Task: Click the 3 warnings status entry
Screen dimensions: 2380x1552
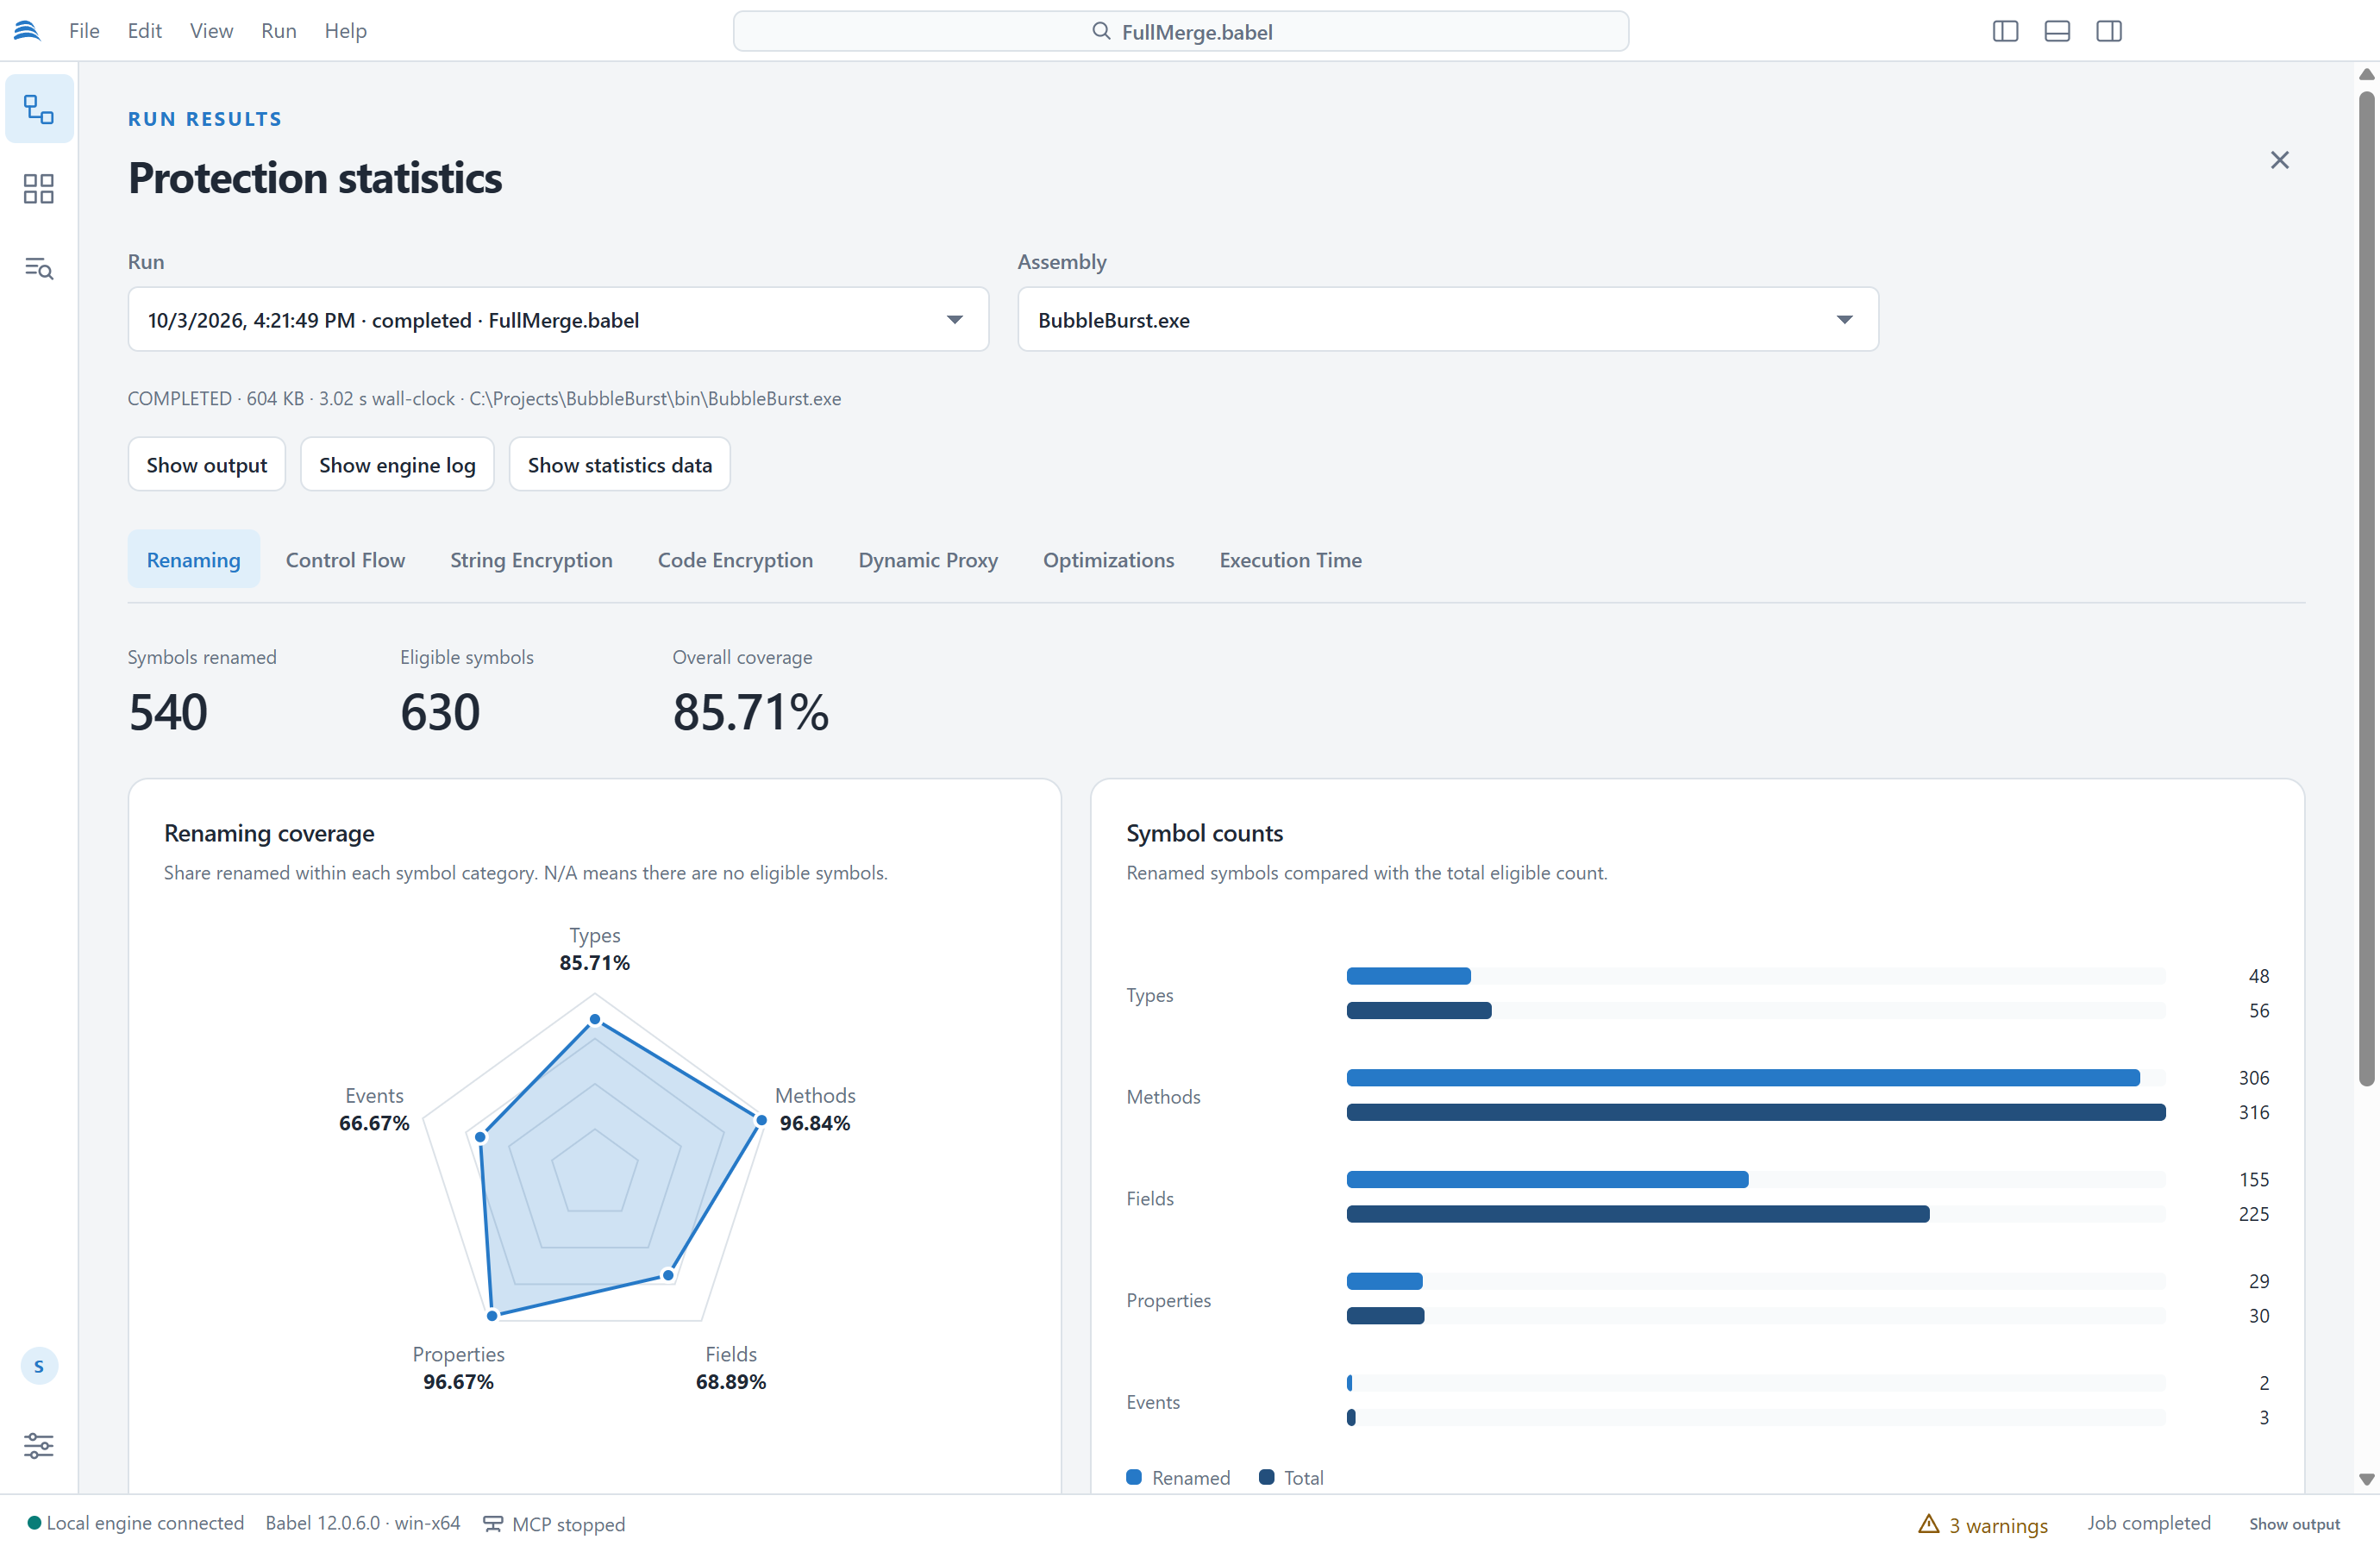Action: click(1983, 1524)
